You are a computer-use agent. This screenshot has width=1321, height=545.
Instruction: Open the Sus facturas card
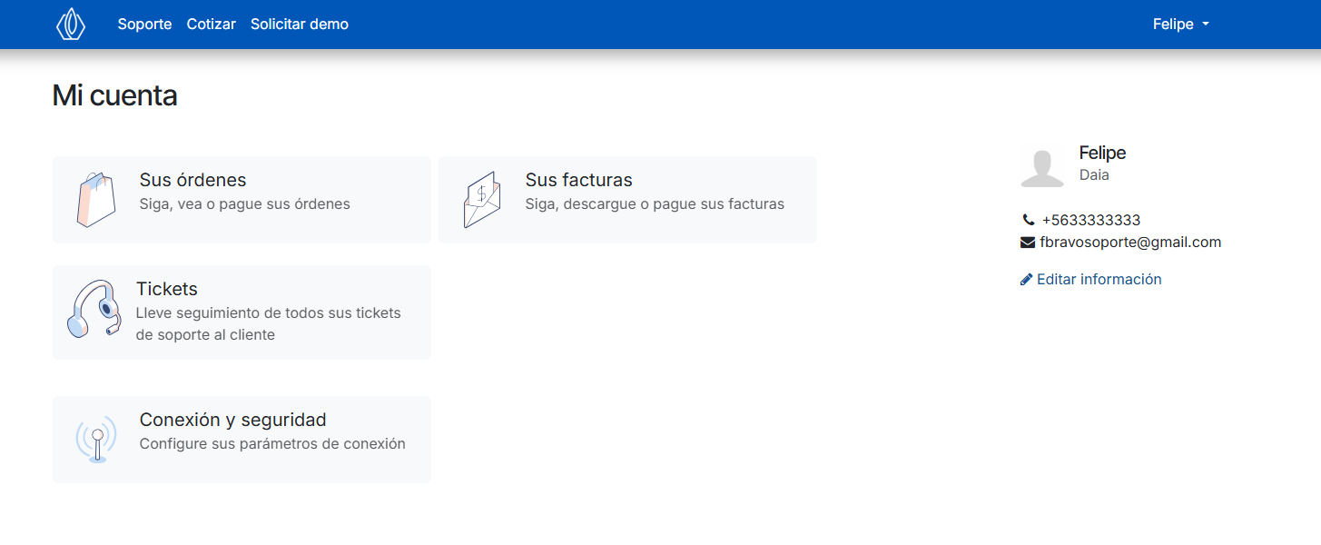coord(627,199)
